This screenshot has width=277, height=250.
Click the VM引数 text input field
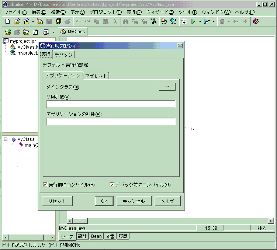pyautogui.click(x=111, y=104)
